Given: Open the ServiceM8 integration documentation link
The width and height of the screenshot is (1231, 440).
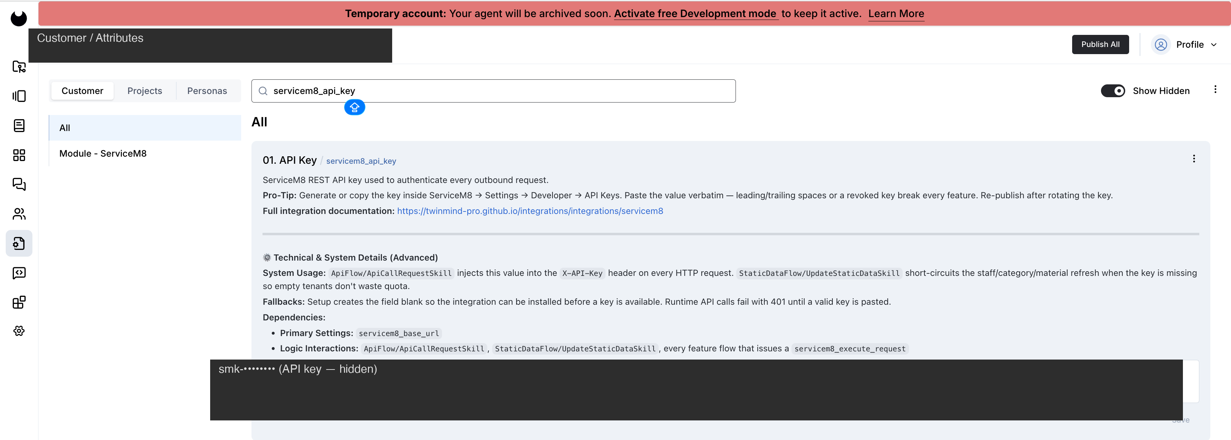Looking at the screenshot, I should 530,211.
